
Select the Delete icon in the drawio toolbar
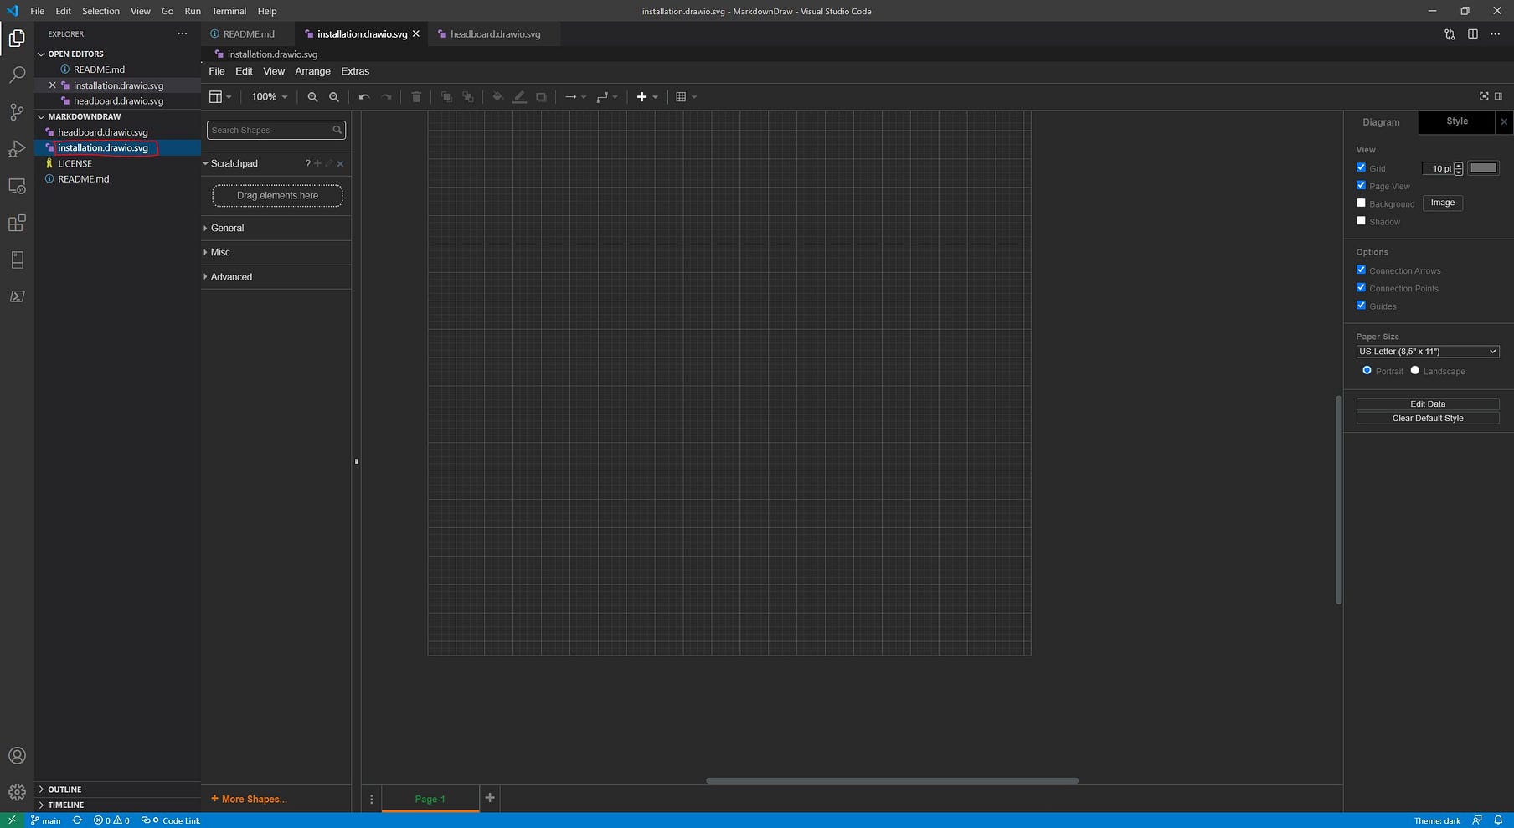(416, 96)
